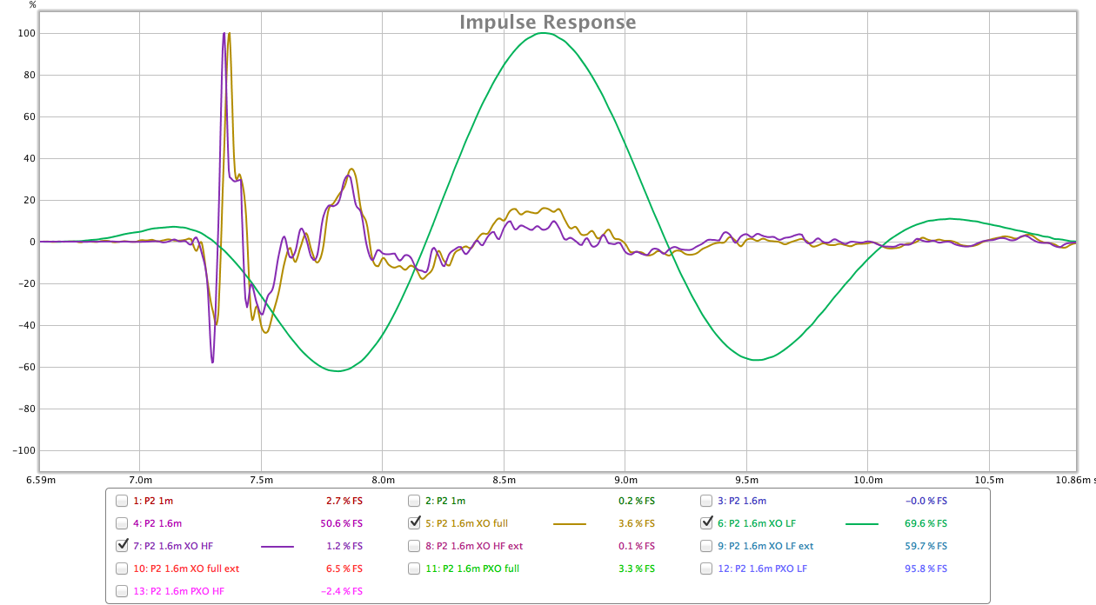Click the gold line swatch for XO full
1096x605 pixels.
(x=570, y=524)
